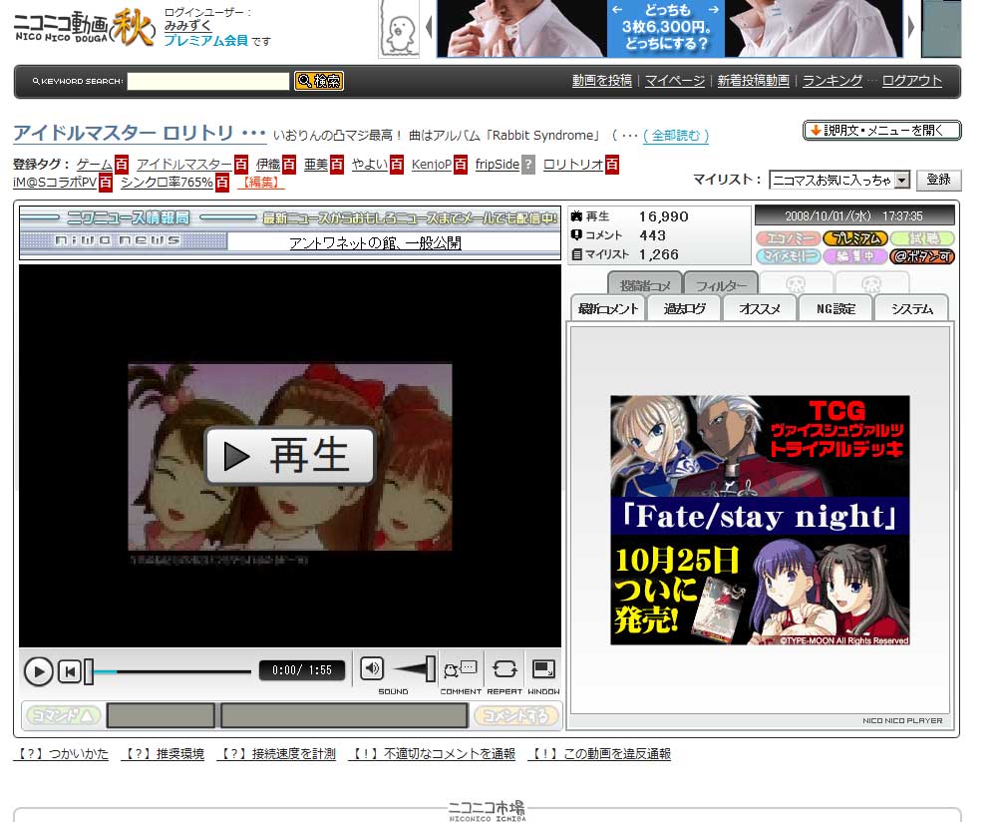Open the マイリスト selection dropdown
This screenshot has width=1003, height=822.
[x=839, y=180]
